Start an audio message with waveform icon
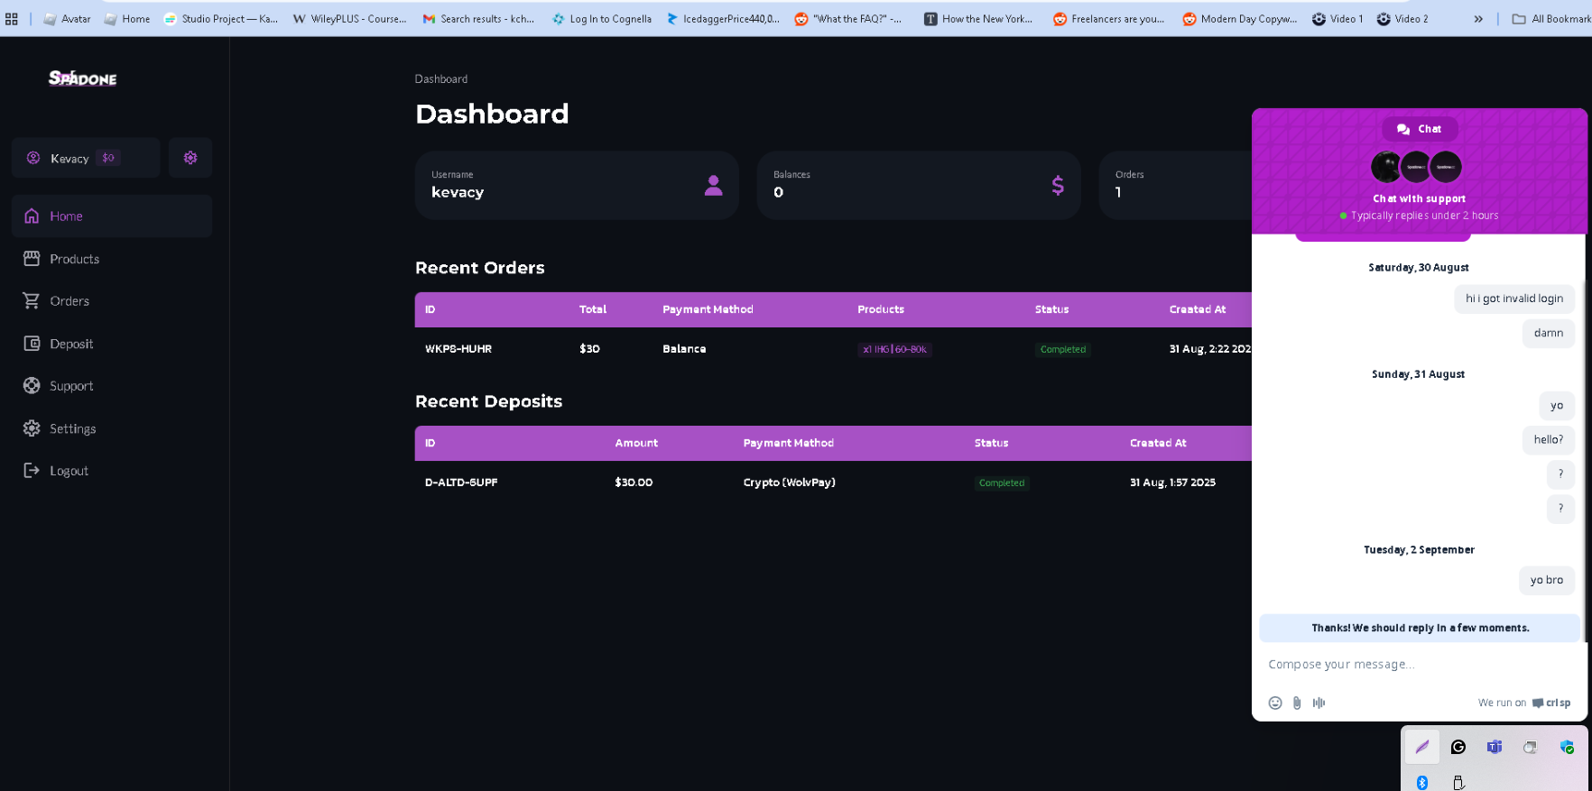Screen dimensions: 1592x791 tap(1319, 703)
